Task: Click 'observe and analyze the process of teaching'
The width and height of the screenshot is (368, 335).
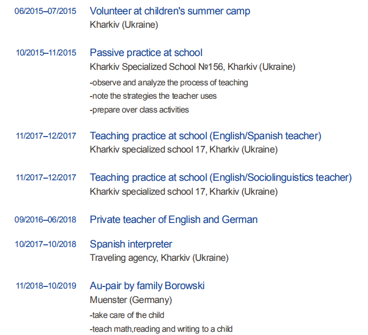Action: click(169, 83)
